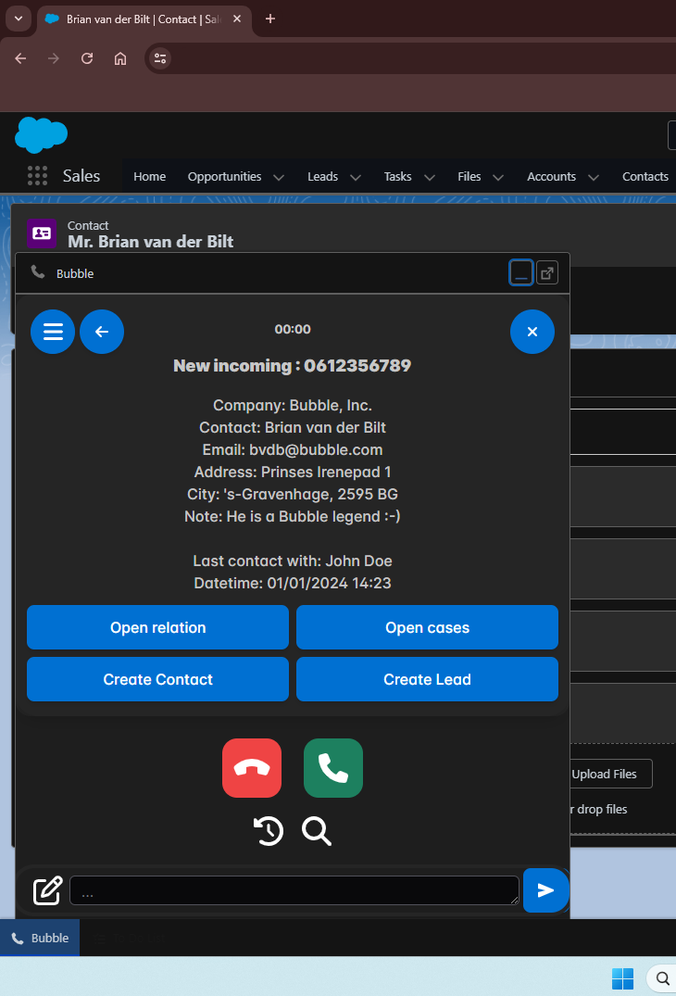Click the note edit pencil icon

[48, 890]
